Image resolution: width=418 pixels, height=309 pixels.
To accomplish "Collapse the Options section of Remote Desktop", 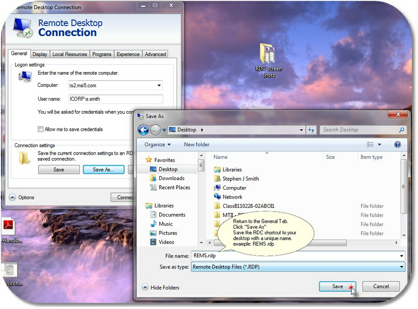I will coord(21,197).
